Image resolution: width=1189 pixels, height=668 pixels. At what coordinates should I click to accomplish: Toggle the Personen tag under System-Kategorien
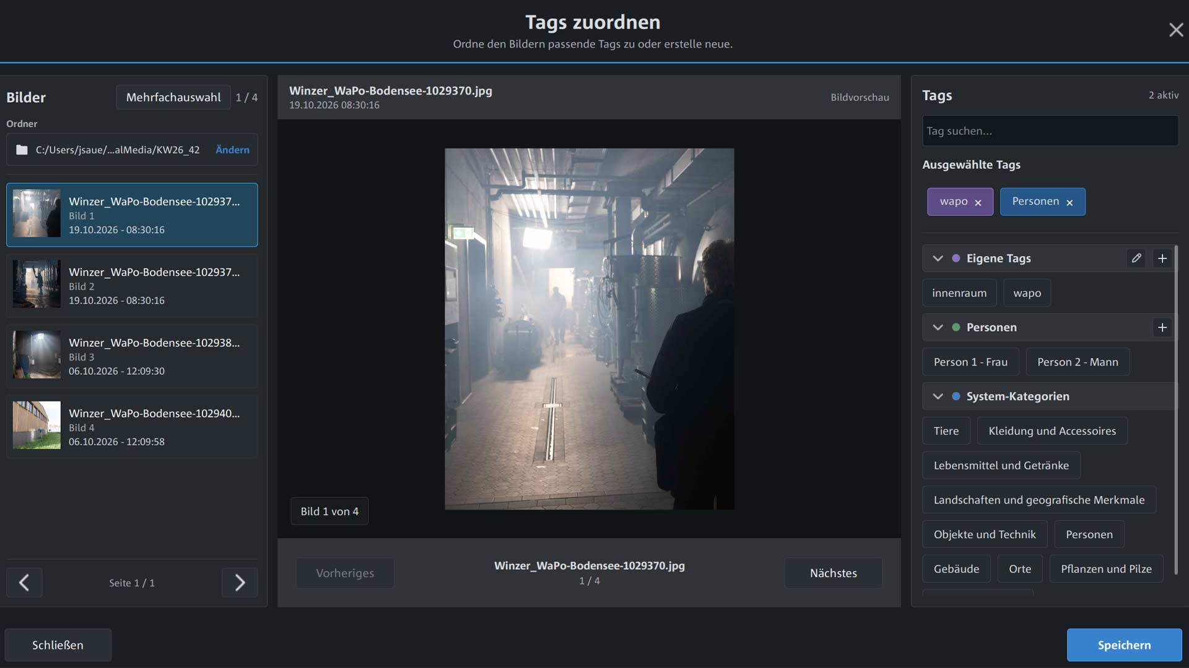tap(1089, 534)
